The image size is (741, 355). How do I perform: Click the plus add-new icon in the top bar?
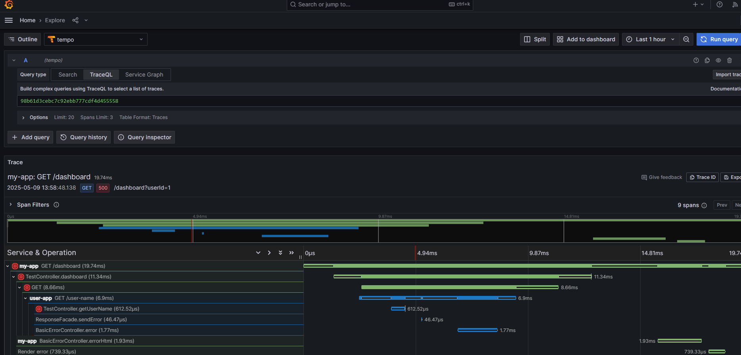(695, 4)
